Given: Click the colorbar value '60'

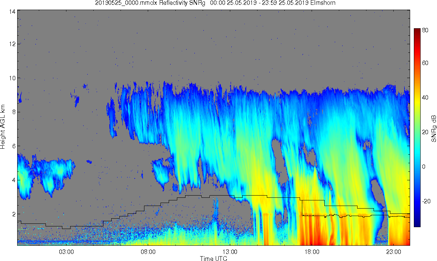Looking at the screenshot, I should pyautogui.click(x=425, y=63).
